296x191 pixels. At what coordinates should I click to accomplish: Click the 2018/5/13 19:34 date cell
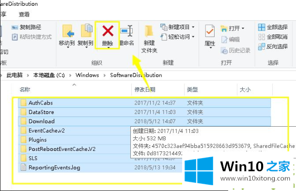[155, 167]
